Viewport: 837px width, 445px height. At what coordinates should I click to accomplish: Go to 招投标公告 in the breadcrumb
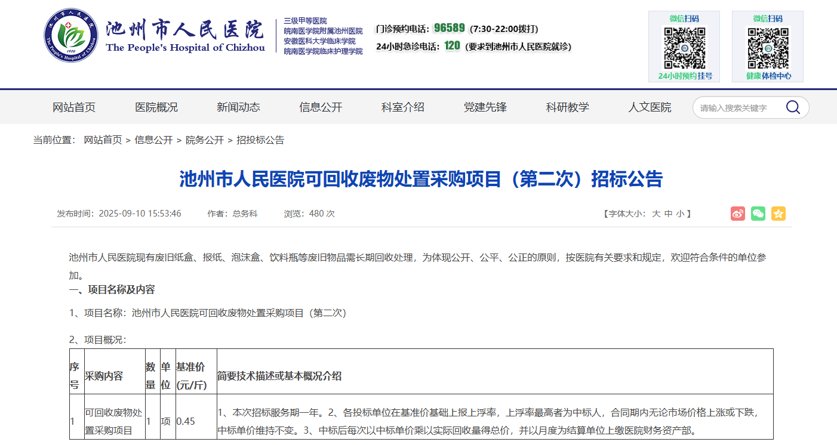coord(260,140)
